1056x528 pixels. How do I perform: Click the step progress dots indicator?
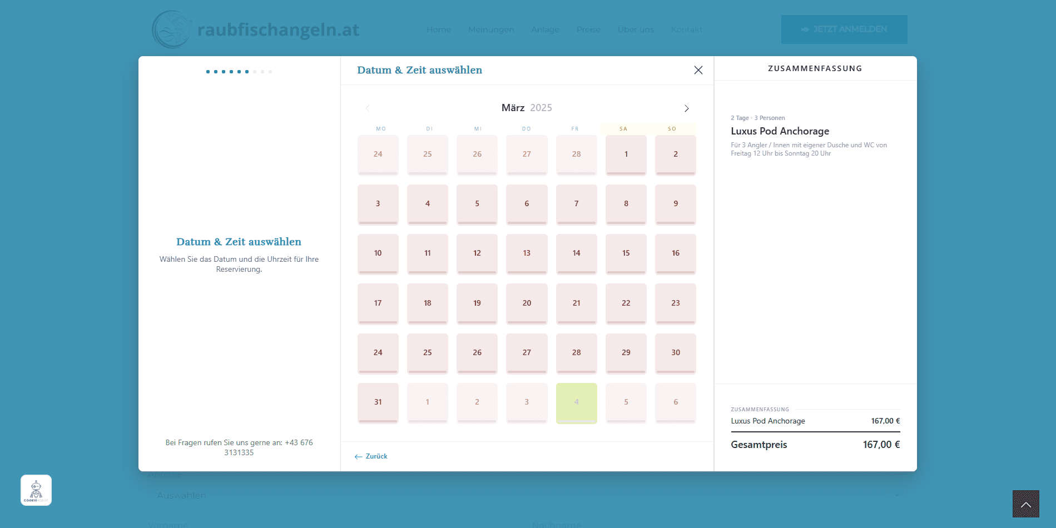point(239,72)
